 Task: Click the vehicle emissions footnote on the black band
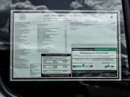(93, 72)
